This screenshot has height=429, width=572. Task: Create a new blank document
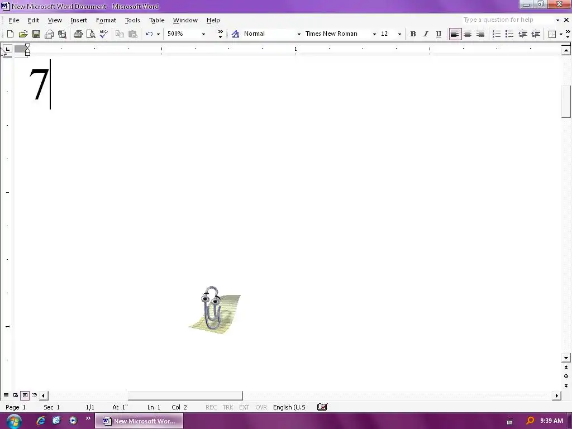[x=10, y=34]
